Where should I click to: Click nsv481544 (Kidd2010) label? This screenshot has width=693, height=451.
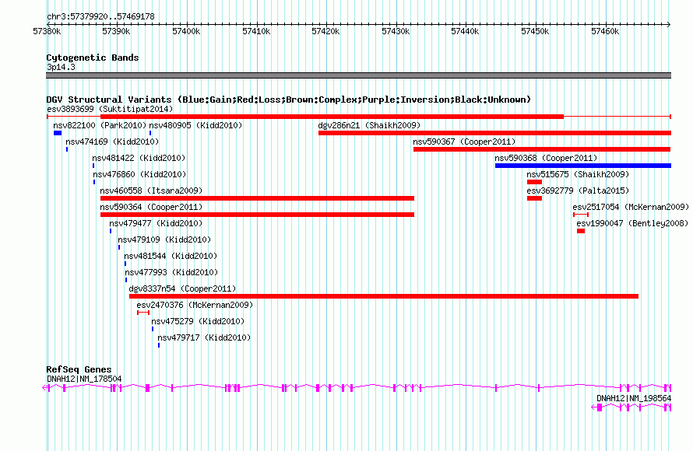pyautogui.click(x=171, y=256)
